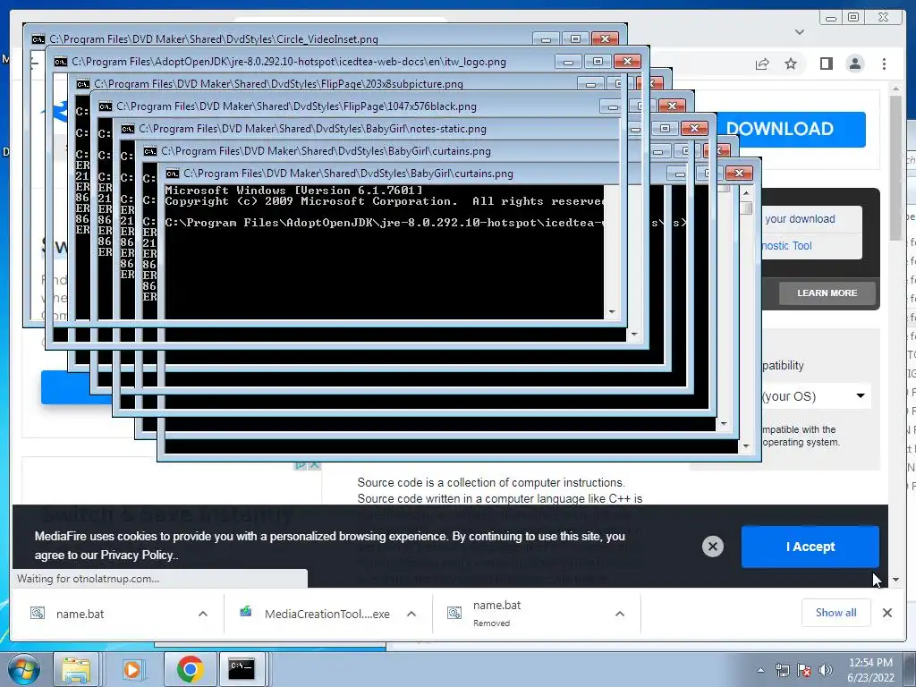
Task: Open the network tray icon
Action: tap(782, 670)
